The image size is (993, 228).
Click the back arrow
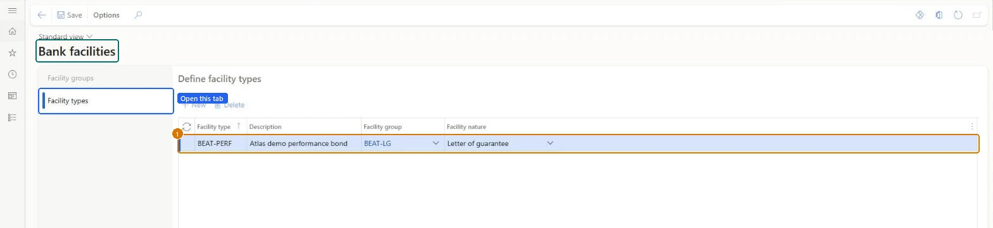tap(42, 15)
